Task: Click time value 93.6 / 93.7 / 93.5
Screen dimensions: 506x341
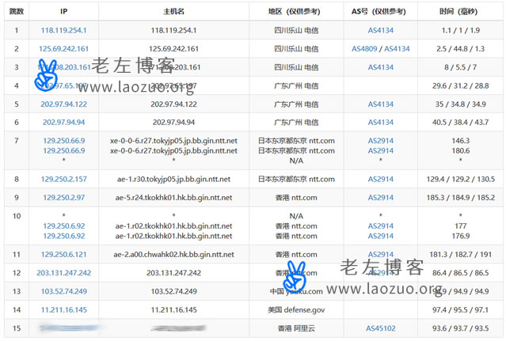Action: 461,328
